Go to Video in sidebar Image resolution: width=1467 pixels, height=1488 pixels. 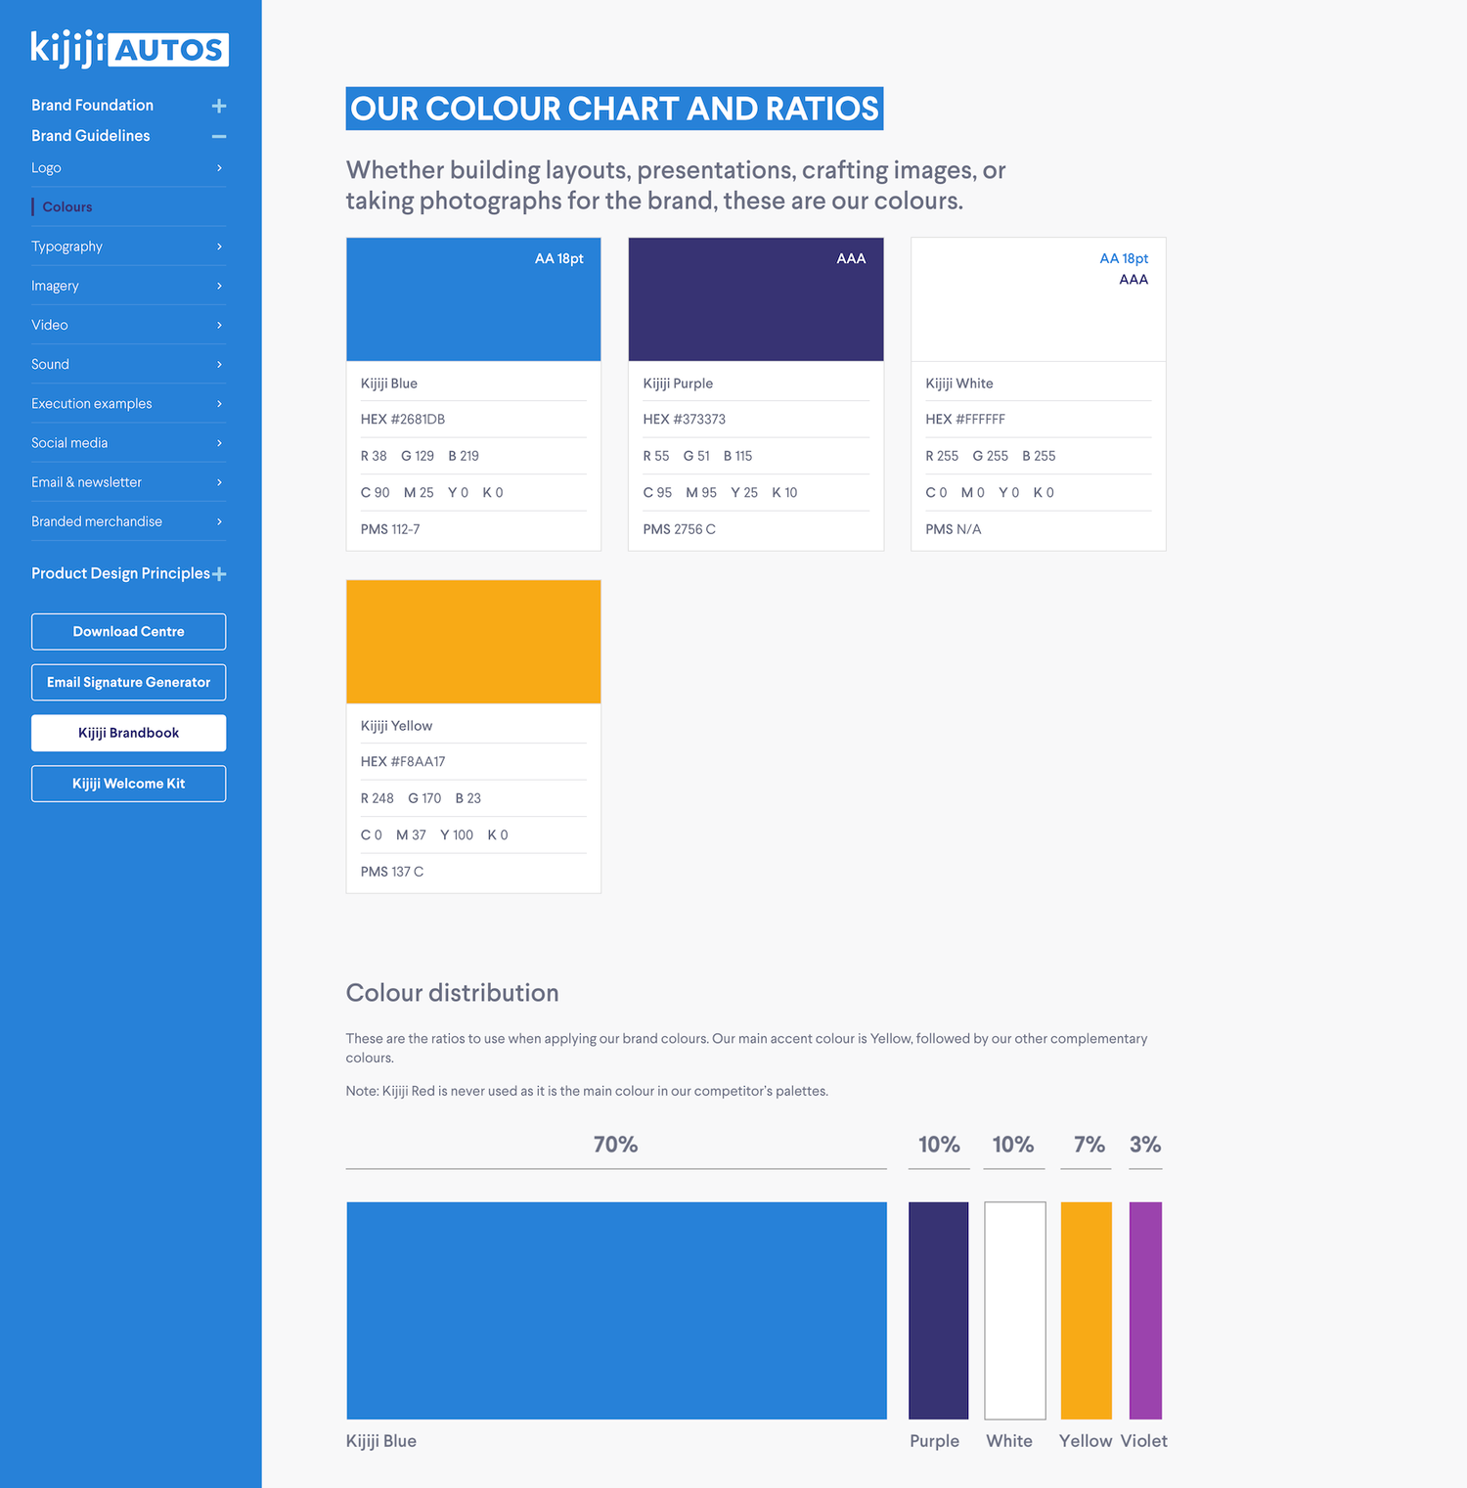[50, 325]
